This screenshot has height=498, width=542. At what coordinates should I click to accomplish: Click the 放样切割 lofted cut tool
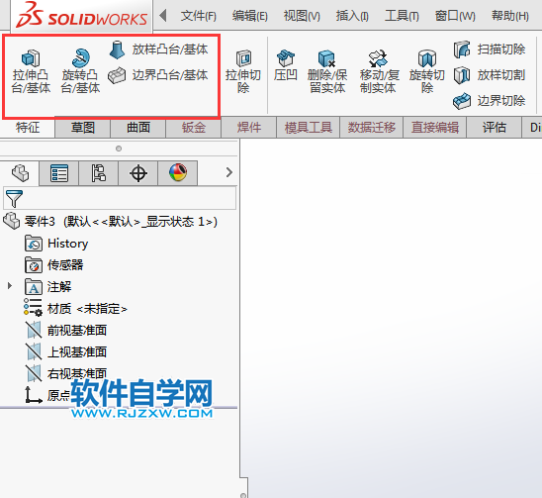[x=490, y=75]
